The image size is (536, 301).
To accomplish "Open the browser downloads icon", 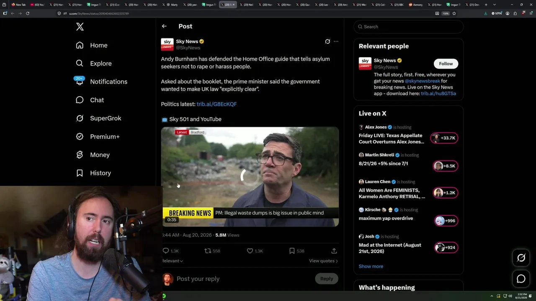I will [485, 13].
